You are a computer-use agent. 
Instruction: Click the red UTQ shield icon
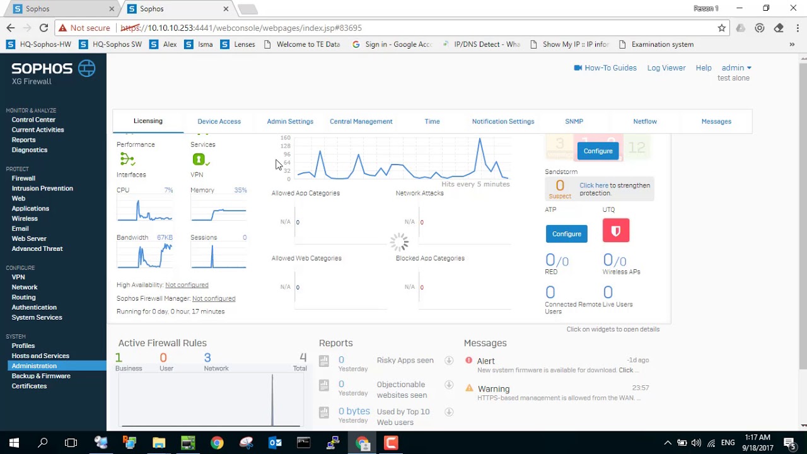pyautogui.click(x=616, y=230)
